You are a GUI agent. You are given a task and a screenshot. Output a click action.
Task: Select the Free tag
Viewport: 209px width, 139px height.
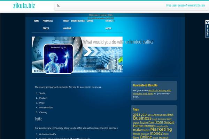[151, 122]
